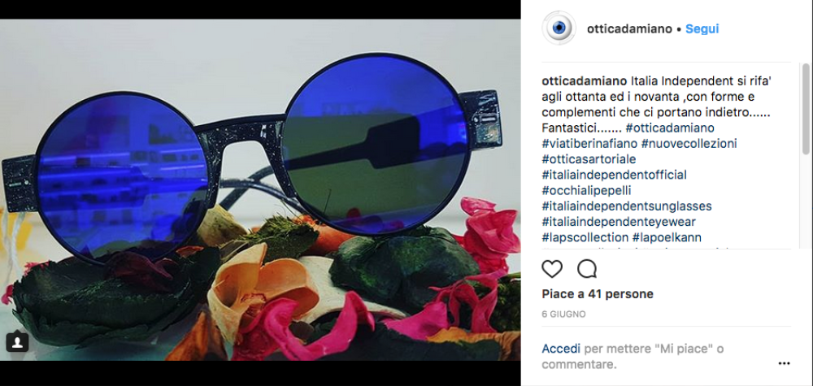Follow the account via Segui
This screenshot has width=813, height=386.
tap(702, 29)
